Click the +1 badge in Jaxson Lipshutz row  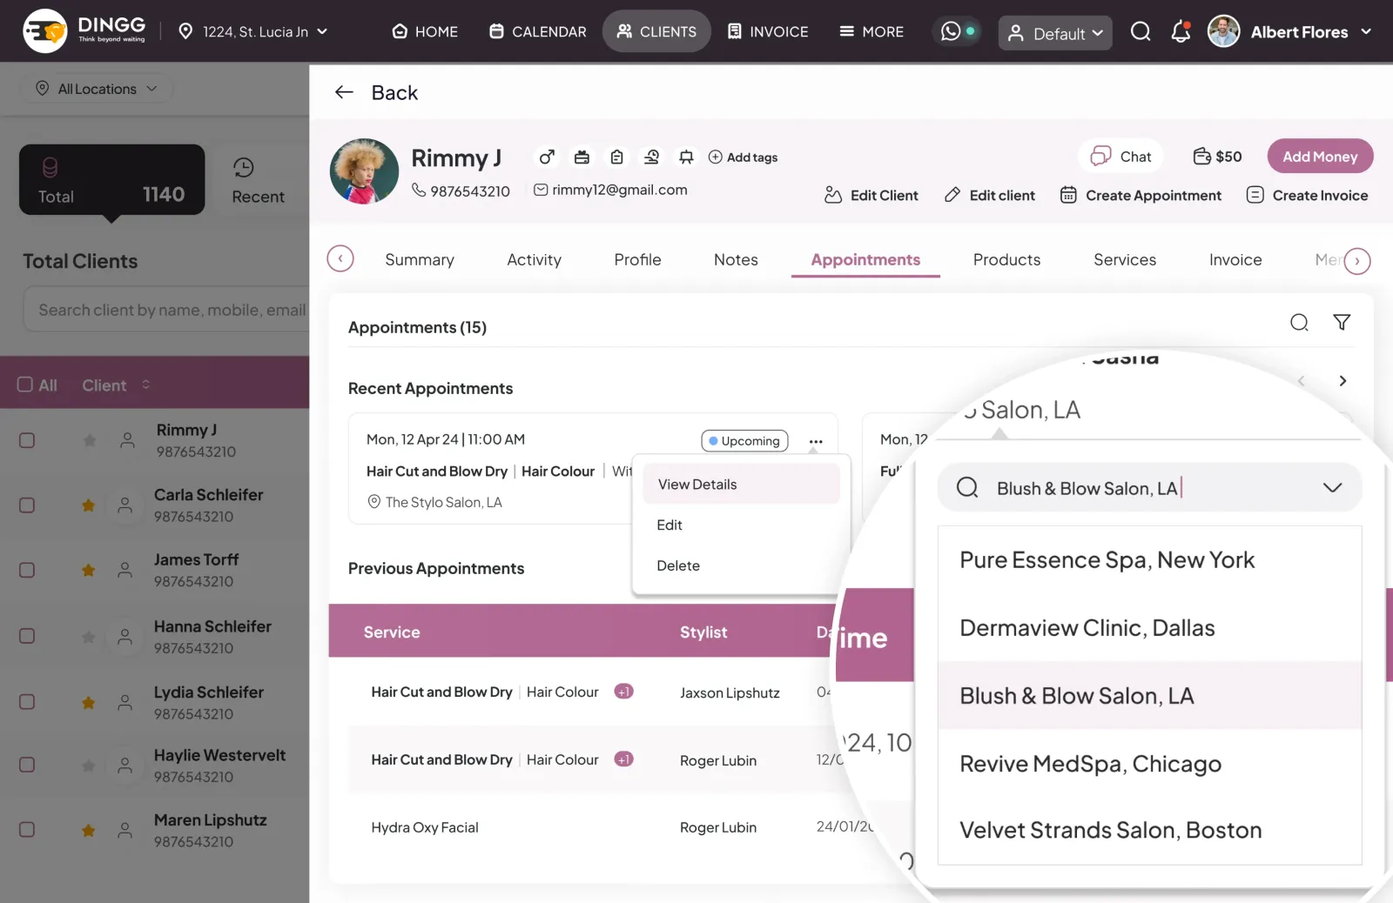click(x=623, y=692)
